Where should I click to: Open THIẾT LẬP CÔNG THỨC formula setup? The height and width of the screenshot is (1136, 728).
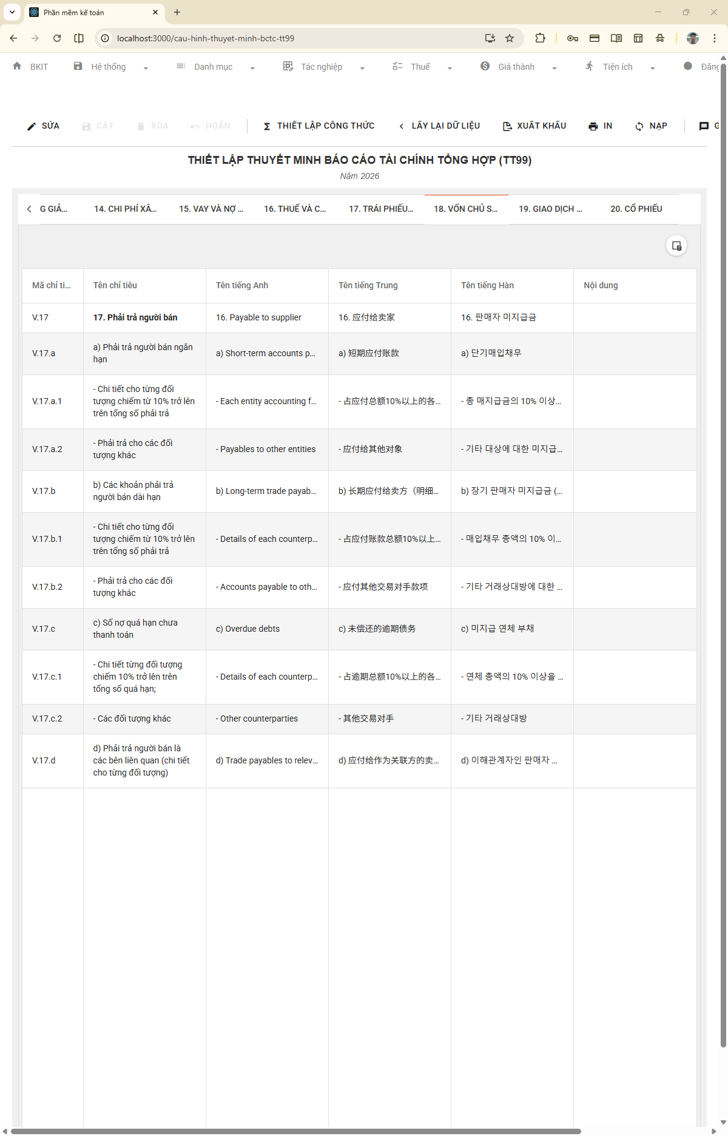(318, 126)
